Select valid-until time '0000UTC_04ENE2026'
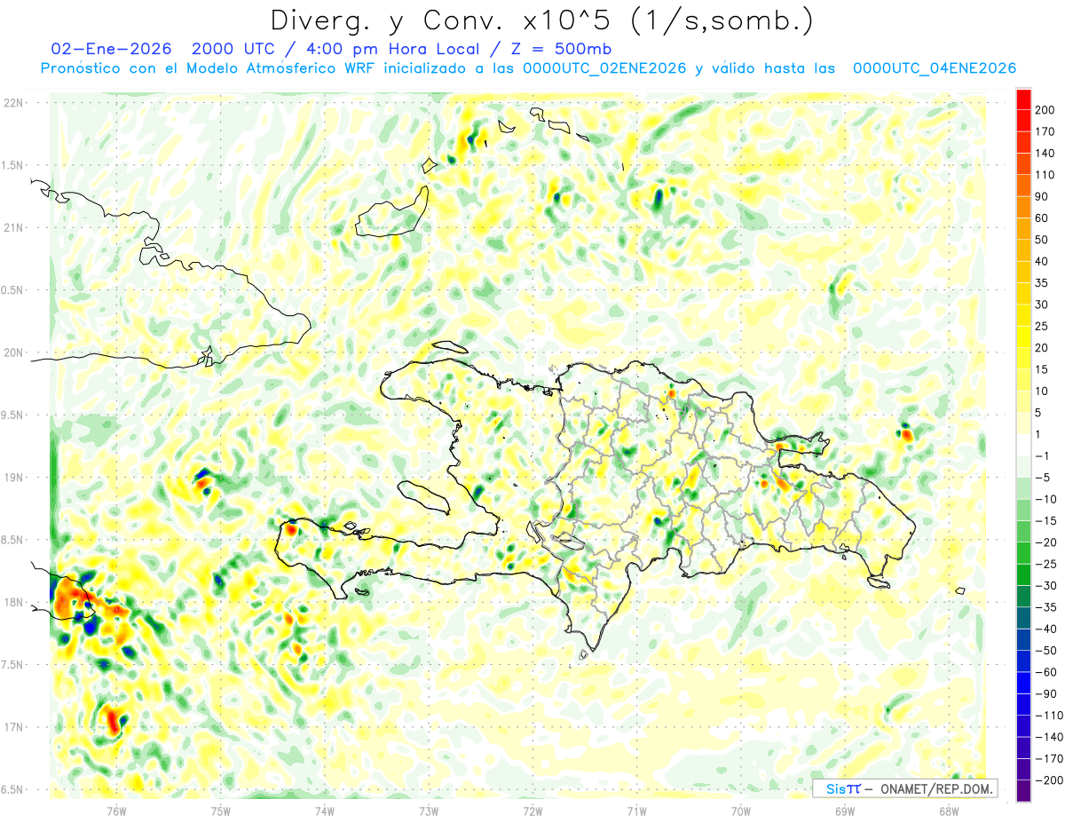 coord(935,68)
